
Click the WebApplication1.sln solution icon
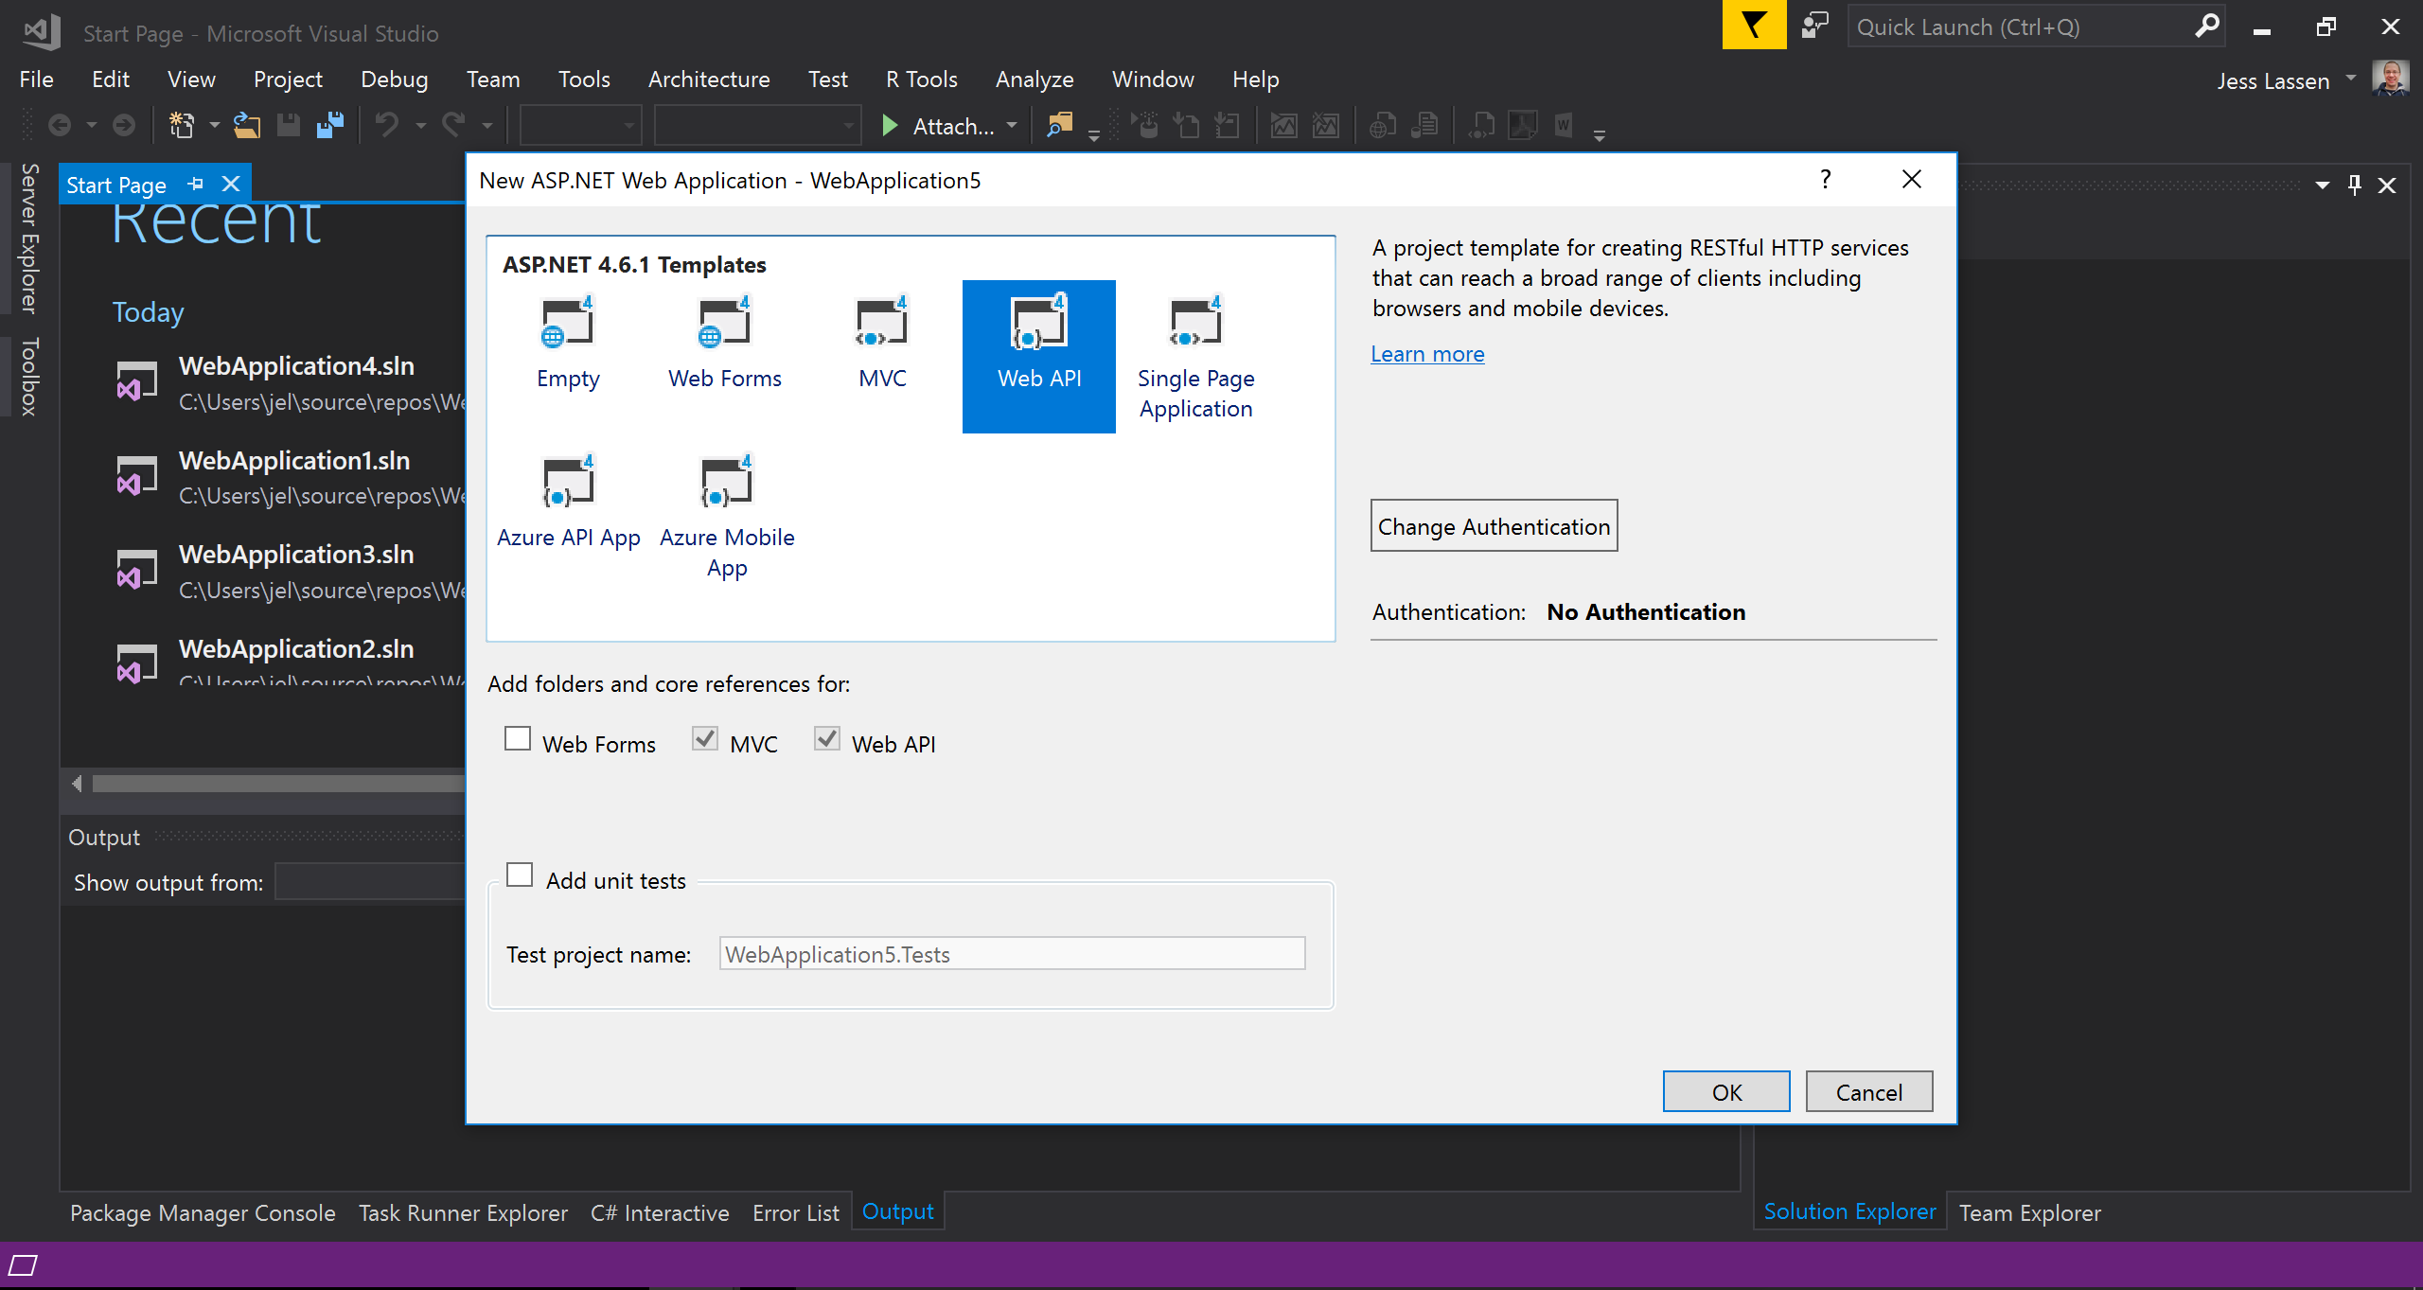point(136,475)
